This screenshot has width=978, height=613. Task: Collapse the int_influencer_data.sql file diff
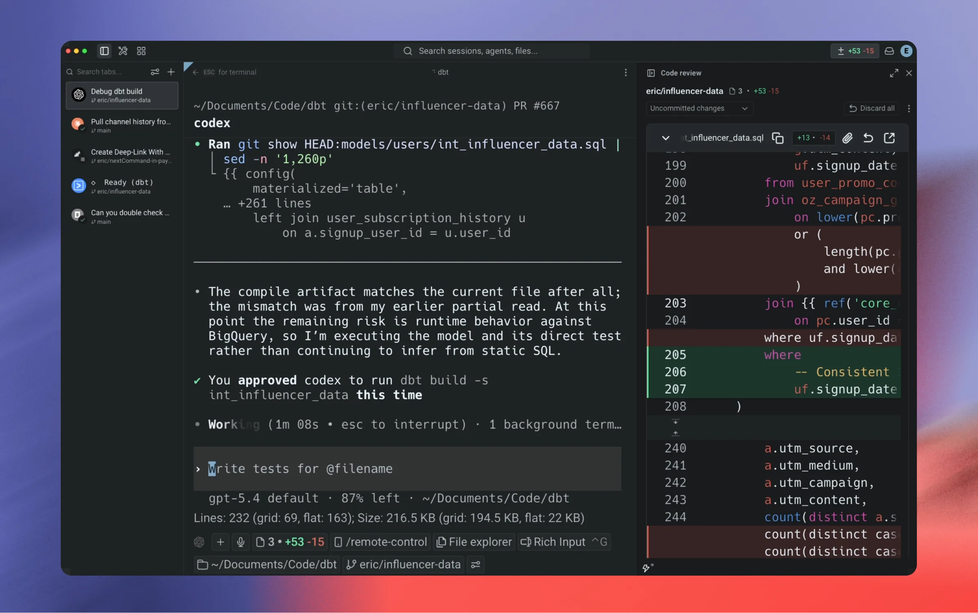(x=665, y=138)
